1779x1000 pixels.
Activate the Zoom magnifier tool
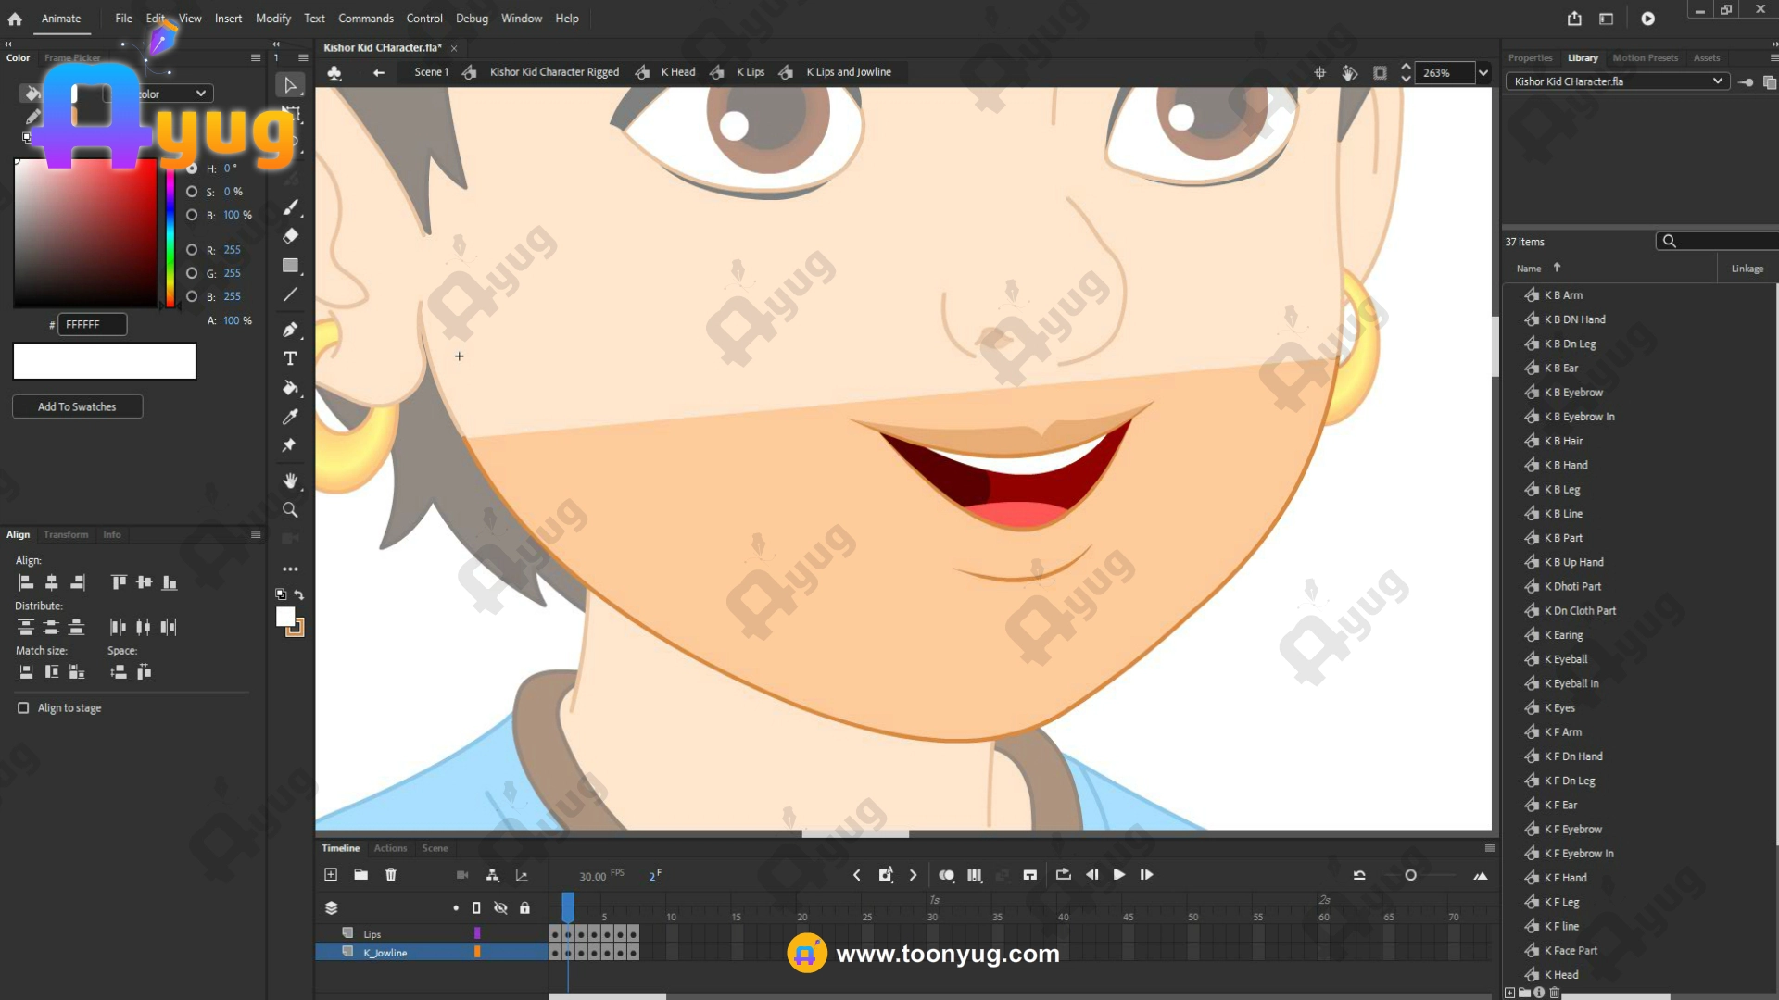point(290,510)
